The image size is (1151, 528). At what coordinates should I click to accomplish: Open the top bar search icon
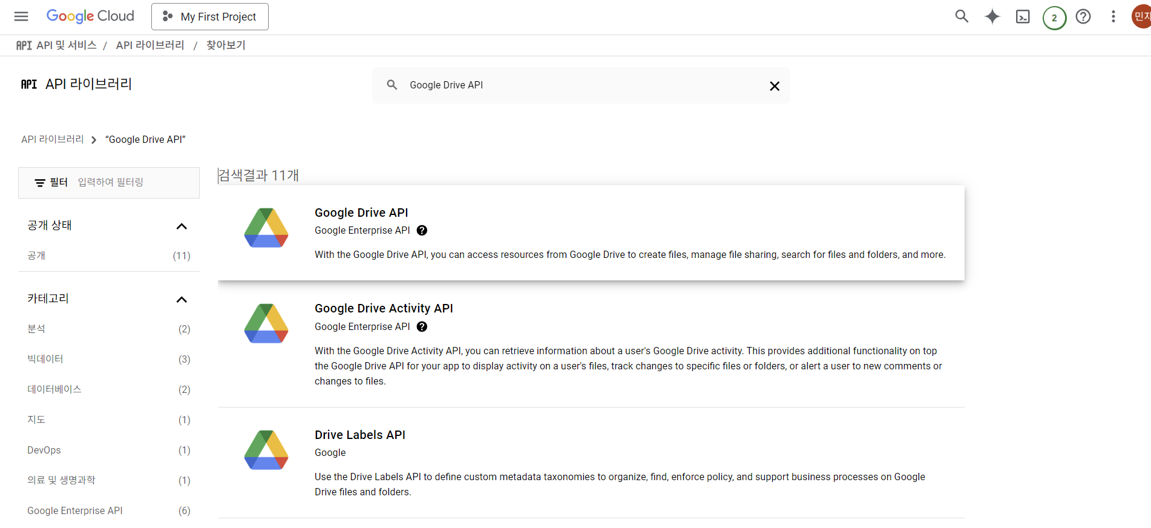click(x=962, y=16)
